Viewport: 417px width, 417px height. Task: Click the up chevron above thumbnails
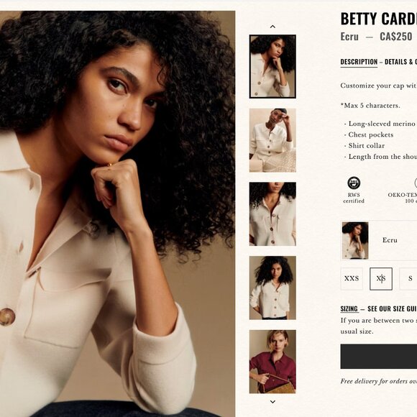coord(272,27)
